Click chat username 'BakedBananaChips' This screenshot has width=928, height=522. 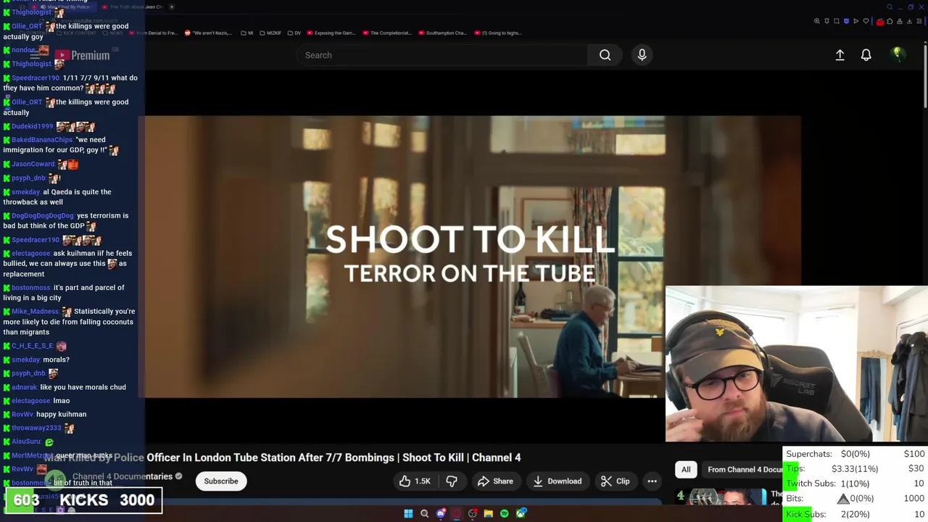pos(42,140)
